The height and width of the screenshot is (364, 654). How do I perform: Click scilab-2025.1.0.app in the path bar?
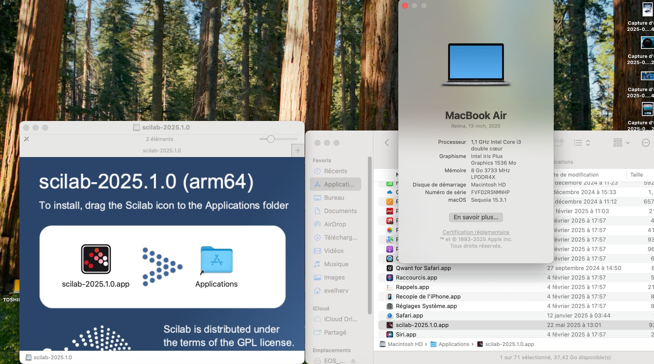coord(505,344)
